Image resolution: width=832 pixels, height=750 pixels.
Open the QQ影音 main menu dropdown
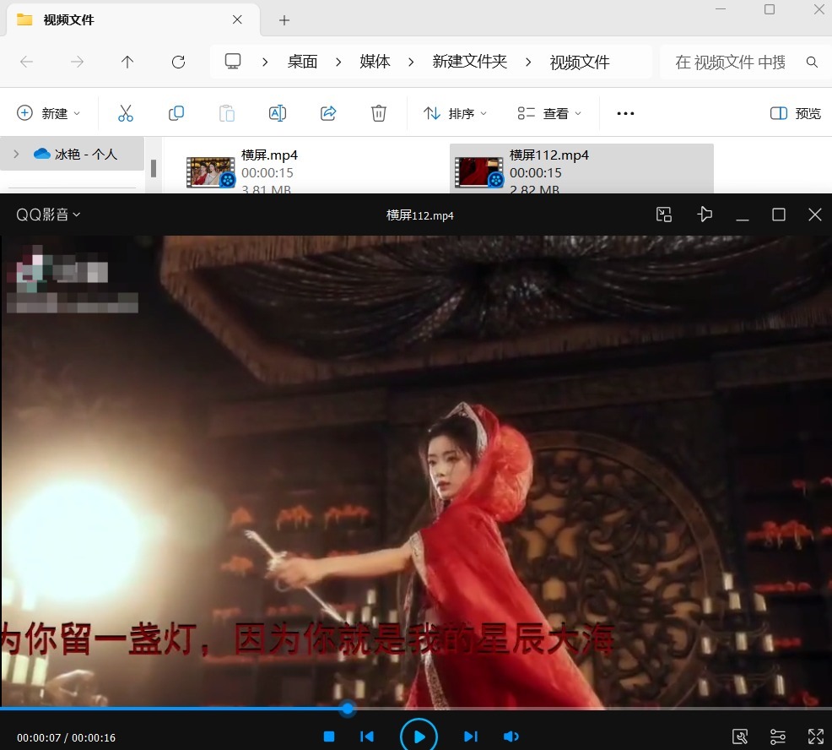tap(48, 215)
